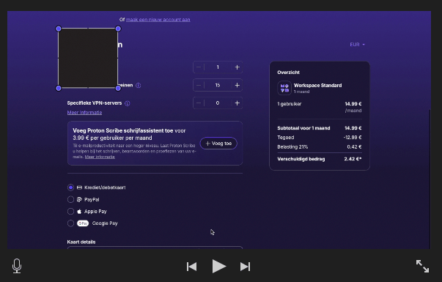Click the user quantity field showing 1
This screenshot has height=282, width=442.
tap(218, 67)
